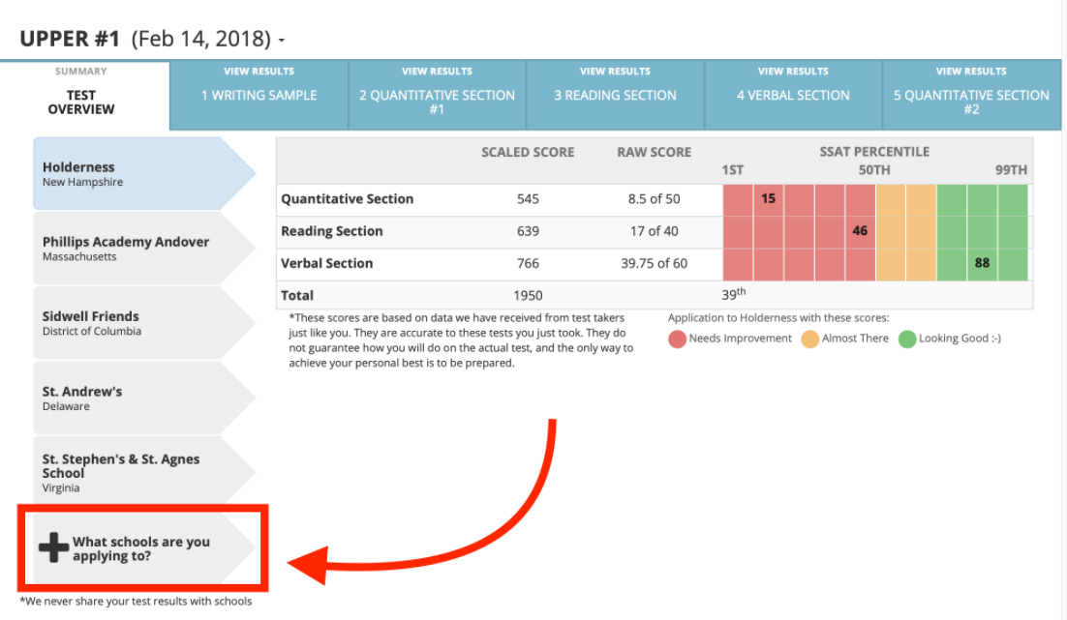Click the scores disclaimer paragraph
This screenshot has height=620, width=1067.
[461, 340]
